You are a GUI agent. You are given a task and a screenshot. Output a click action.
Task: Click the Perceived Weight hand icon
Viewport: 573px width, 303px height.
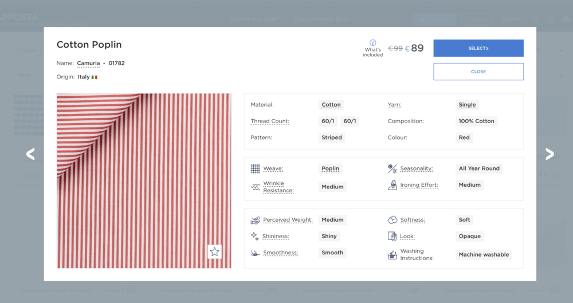pyautogui.click(x=256, y=220)
